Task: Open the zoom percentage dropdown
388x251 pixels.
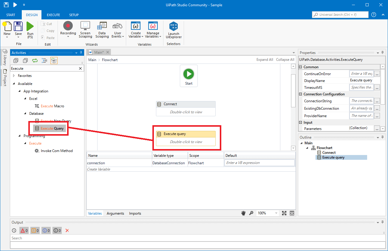Action: 276,213
